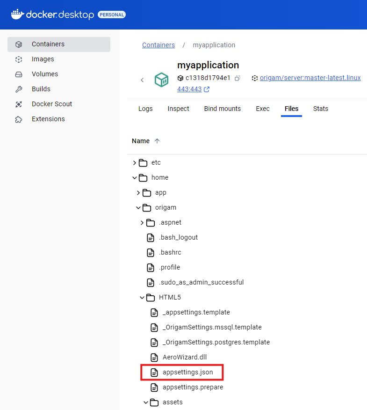367x410 pixels.
Task: Open Volumes in the sidebar
Action: pos(59,74)
